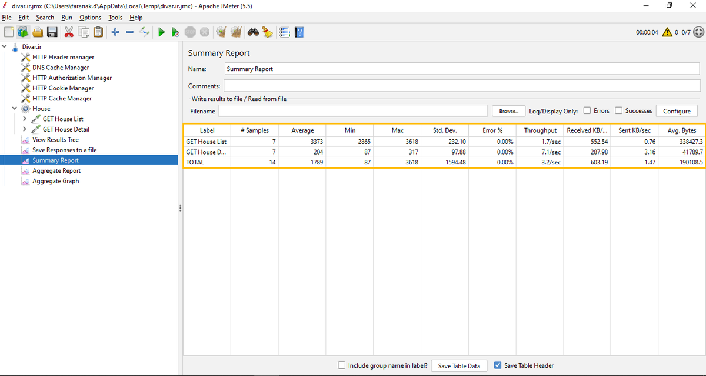
Task: Select the TOTAL row label
Action: click(195, 162)
